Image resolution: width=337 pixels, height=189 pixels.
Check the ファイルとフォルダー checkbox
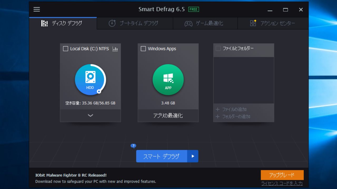[x=218, y=48]
